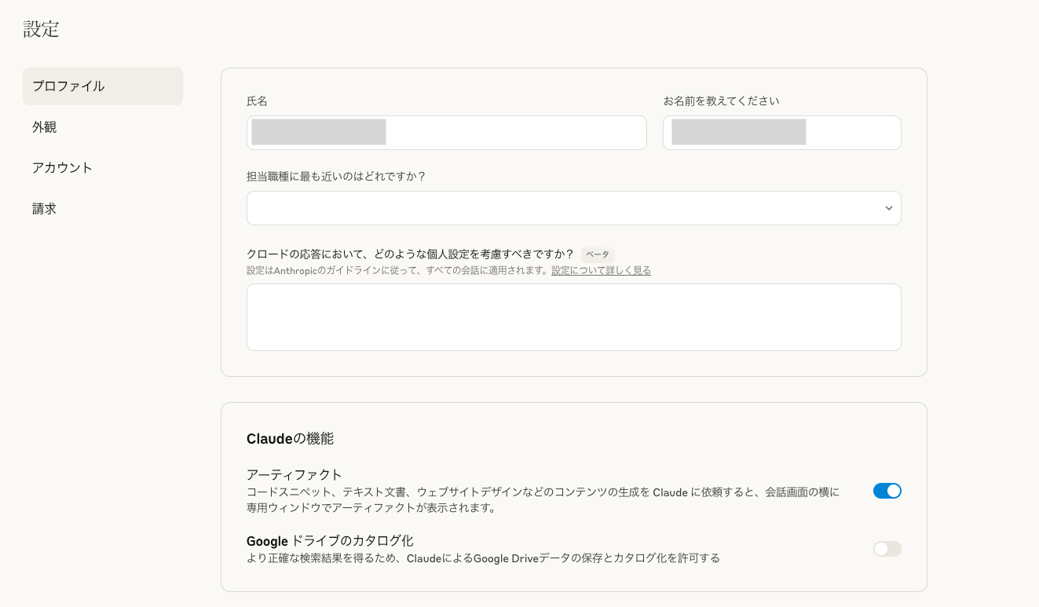Viewport: 1039px width, 607px height.
Task: Click the personal preferences text area
Action: tap(574, 317)
